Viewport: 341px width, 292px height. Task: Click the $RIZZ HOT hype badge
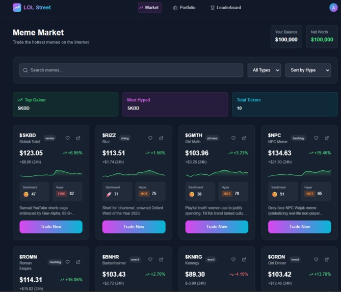pos(144,194)
